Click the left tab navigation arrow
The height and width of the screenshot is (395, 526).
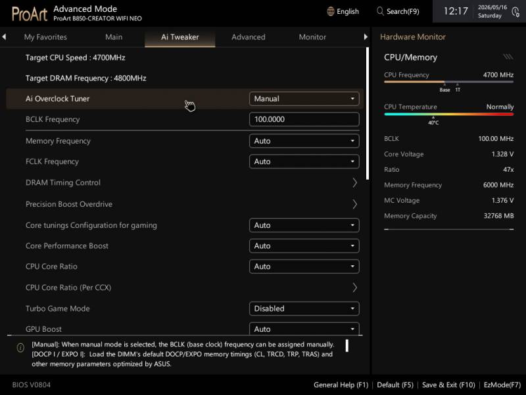pos(4,37)
